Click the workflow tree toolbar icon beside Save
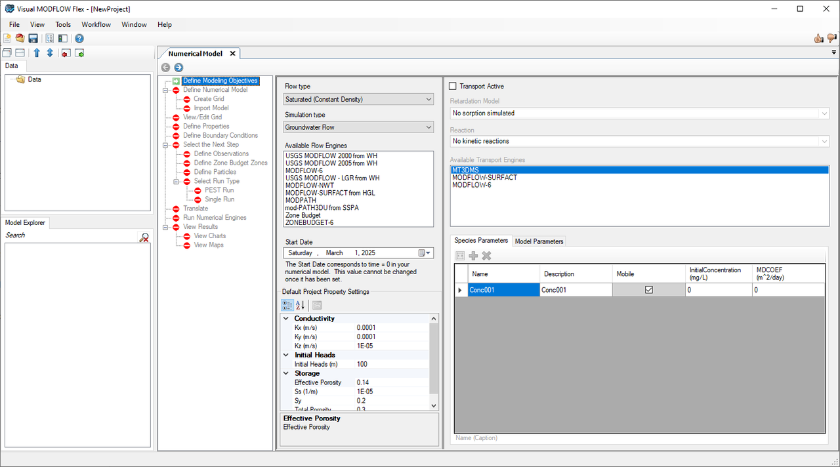 50,39
